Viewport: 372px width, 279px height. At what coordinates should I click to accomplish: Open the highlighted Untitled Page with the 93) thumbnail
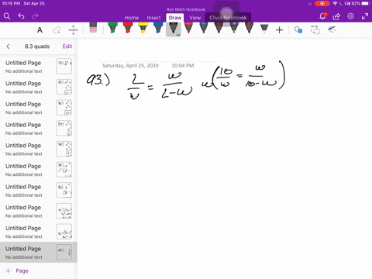(x=39, y=253)
